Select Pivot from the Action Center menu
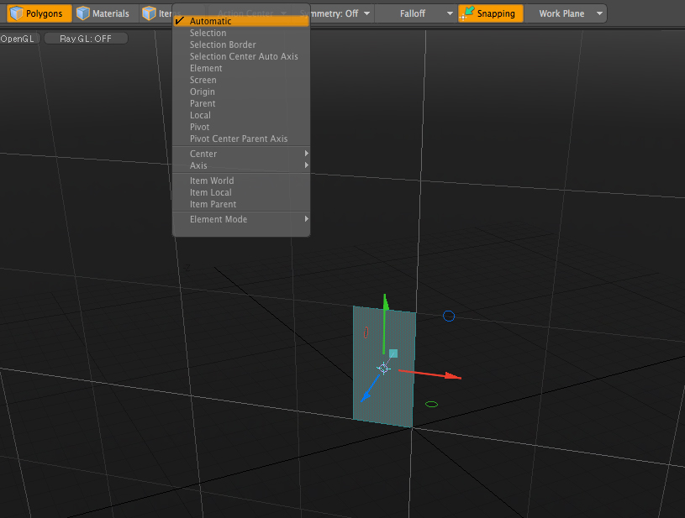Screen dimensions: 685x518 tap(200, 127)
